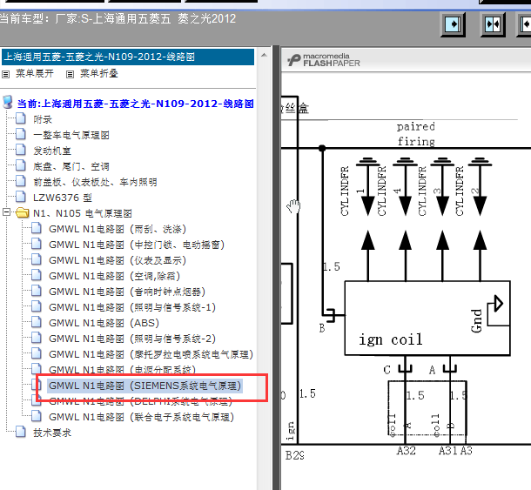Select the N1、N105 电气原理图 folder label

pyautogui.click(x=83, y=213)
